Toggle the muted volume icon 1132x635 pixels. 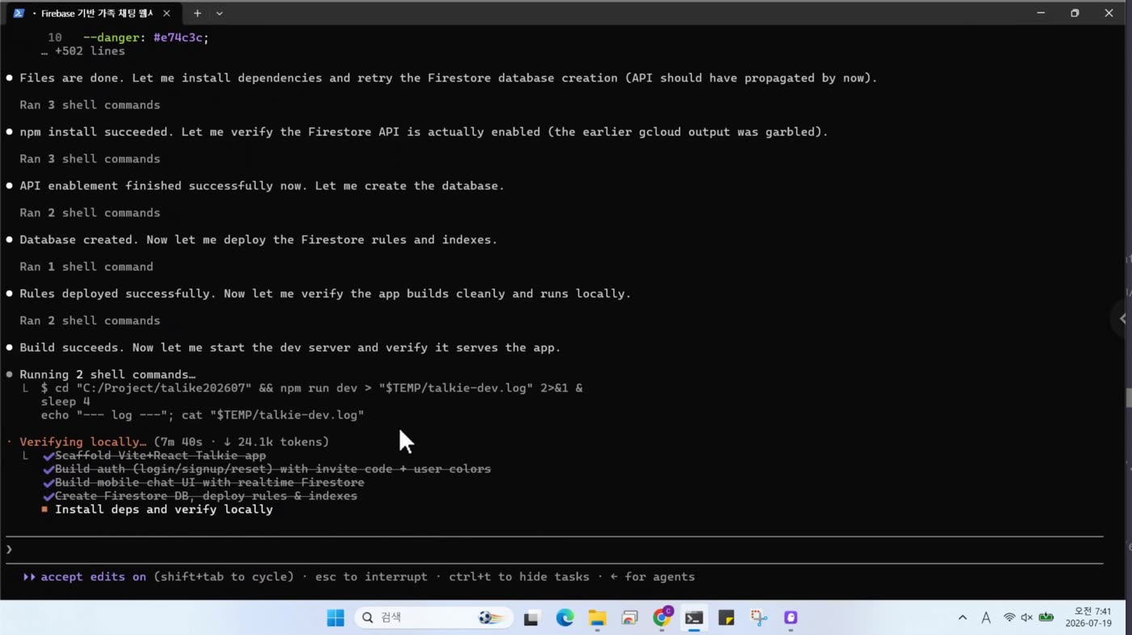(1027, 618)
